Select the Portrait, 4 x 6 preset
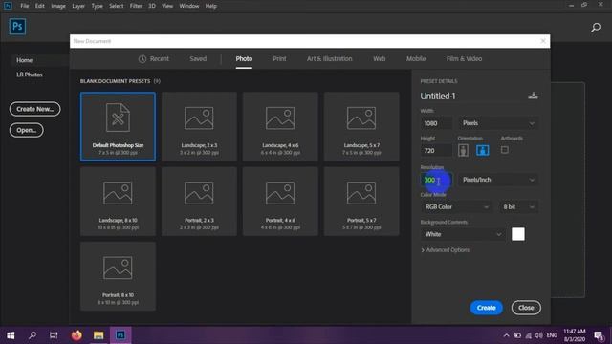 point(280,202)
